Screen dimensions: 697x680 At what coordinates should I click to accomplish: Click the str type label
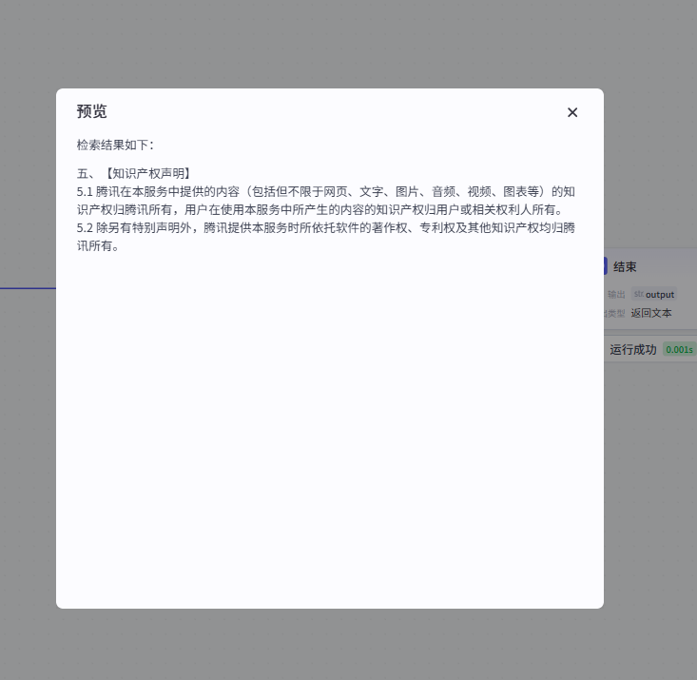pyautogui.click(x=638, y=294)
